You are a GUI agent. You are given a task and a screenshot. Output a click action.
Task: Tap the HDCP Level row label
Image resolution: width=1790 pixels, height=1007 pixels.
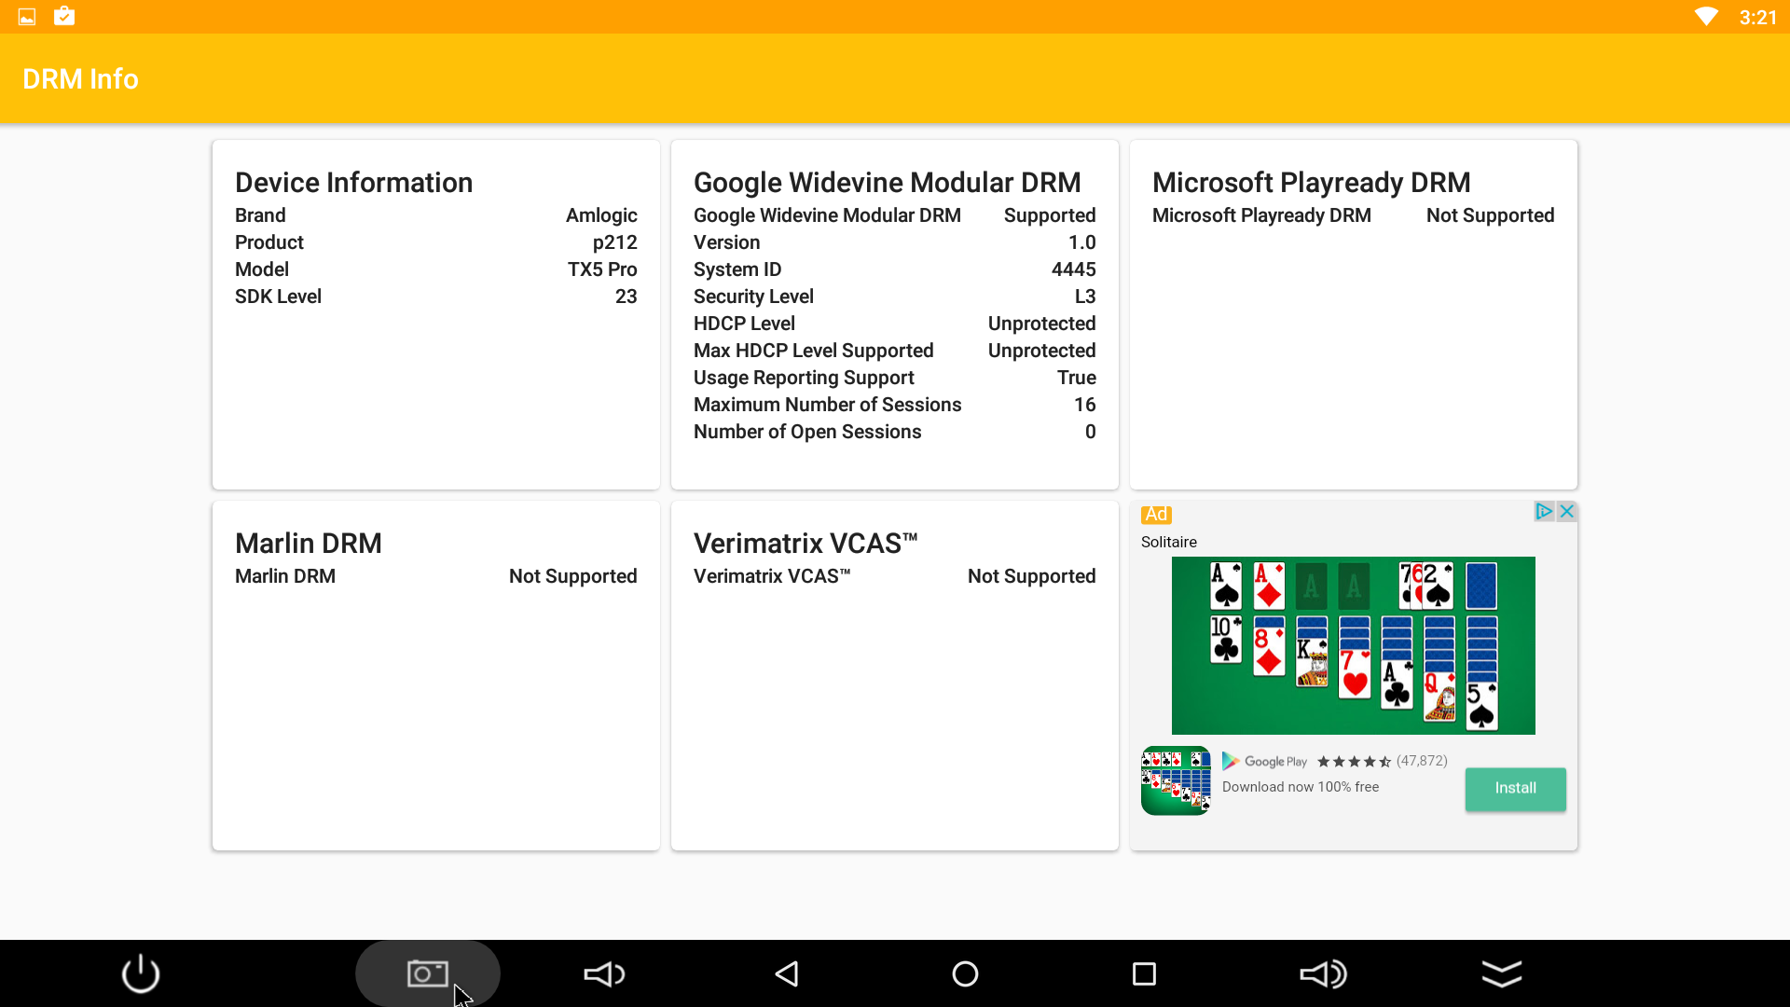(x=744, y=324)
